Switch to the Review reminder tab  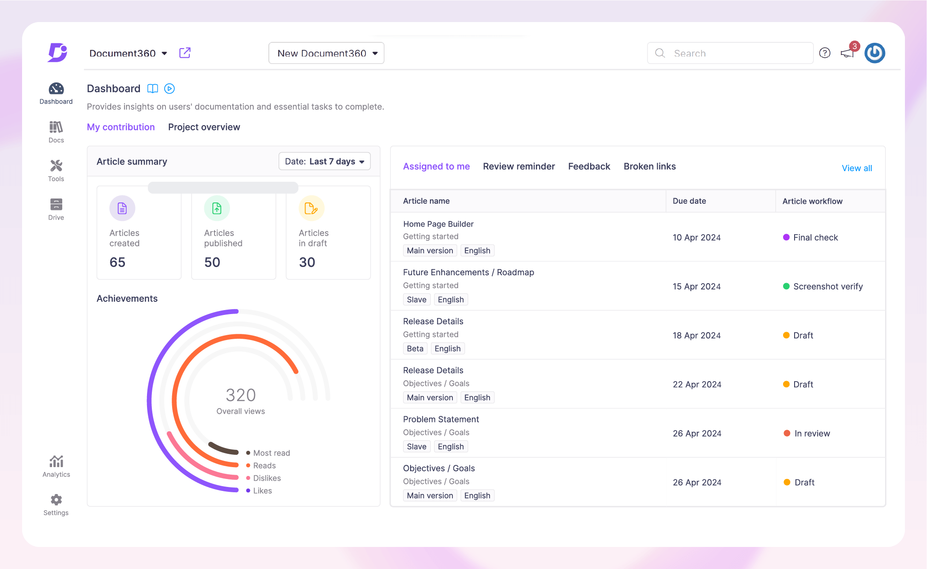point(519,166)
